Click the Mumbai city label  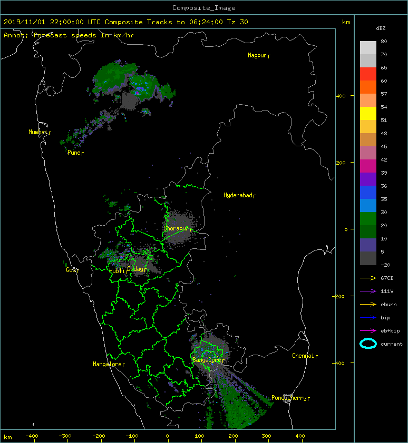point(40,132)
